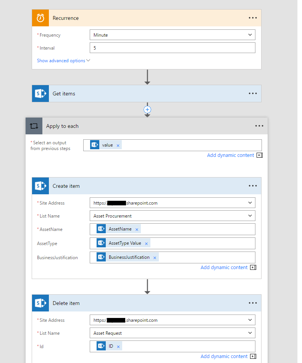The image size is (302, 363).
Task: Remove the AssetType Value token
Action: click(x=146, y=243)
